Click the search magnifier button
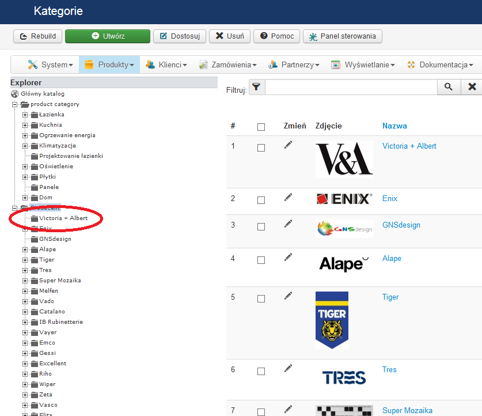The width and height of the screenshot is (482, 416). tap(449, 87)
